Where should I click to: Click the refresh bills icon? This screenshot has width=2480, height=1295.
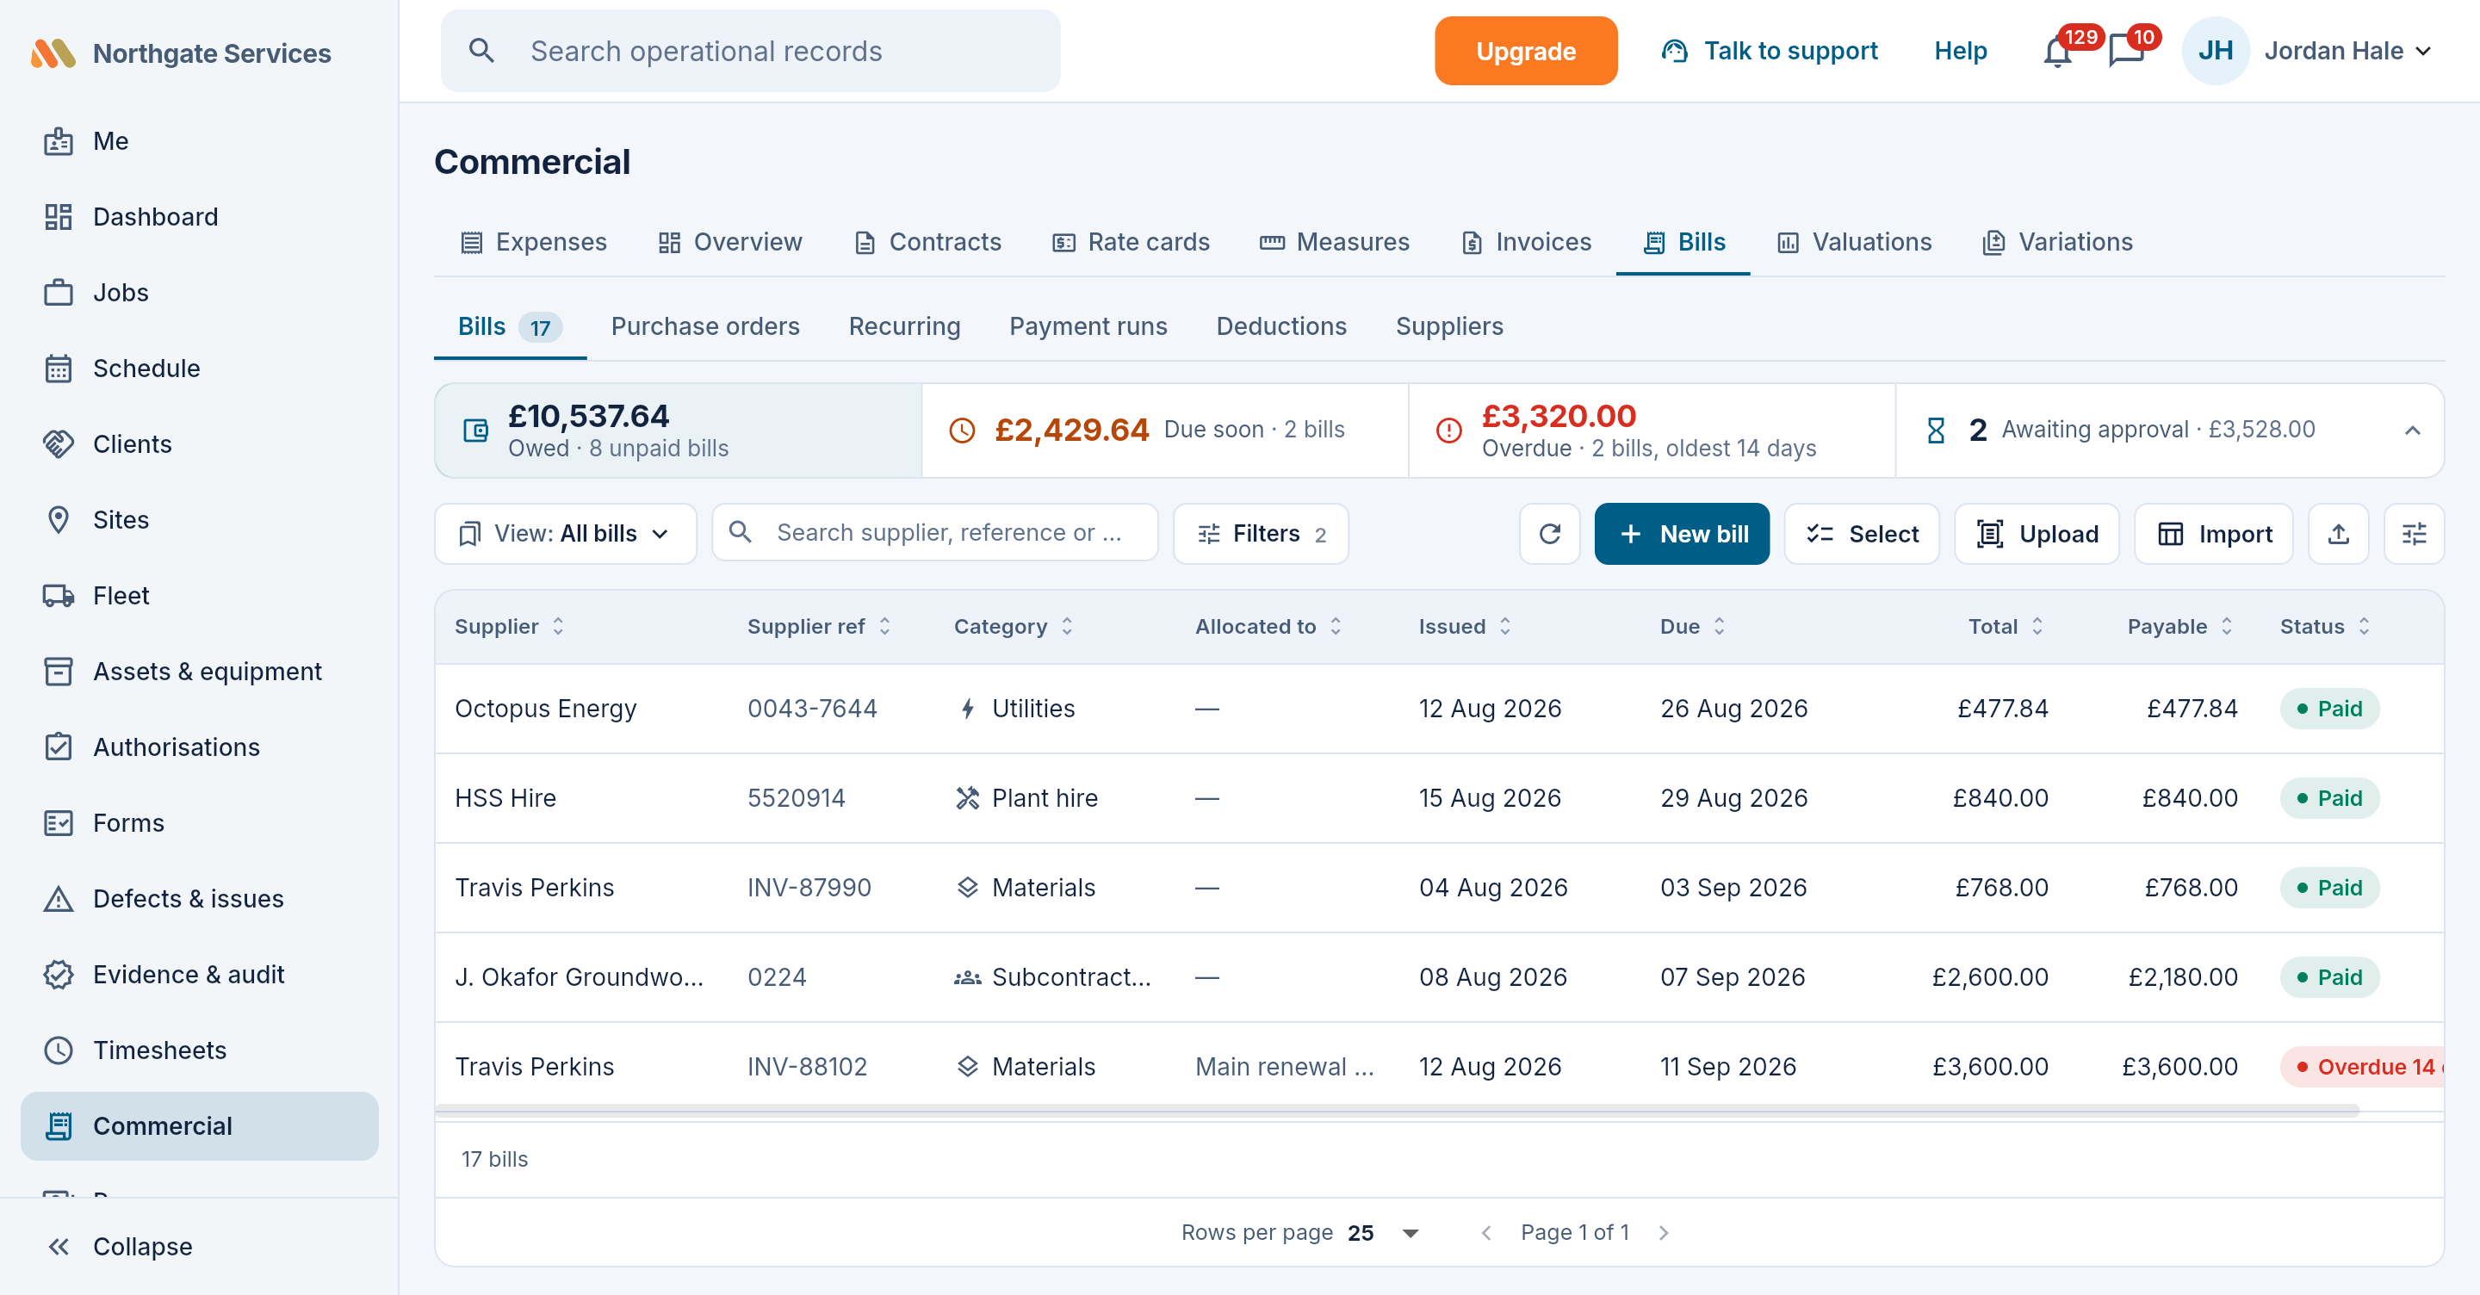(x=1549, y=533)
